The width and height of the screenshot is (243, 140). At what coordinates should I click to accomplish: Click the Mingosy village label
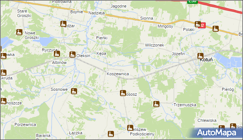tap(166, 26)
